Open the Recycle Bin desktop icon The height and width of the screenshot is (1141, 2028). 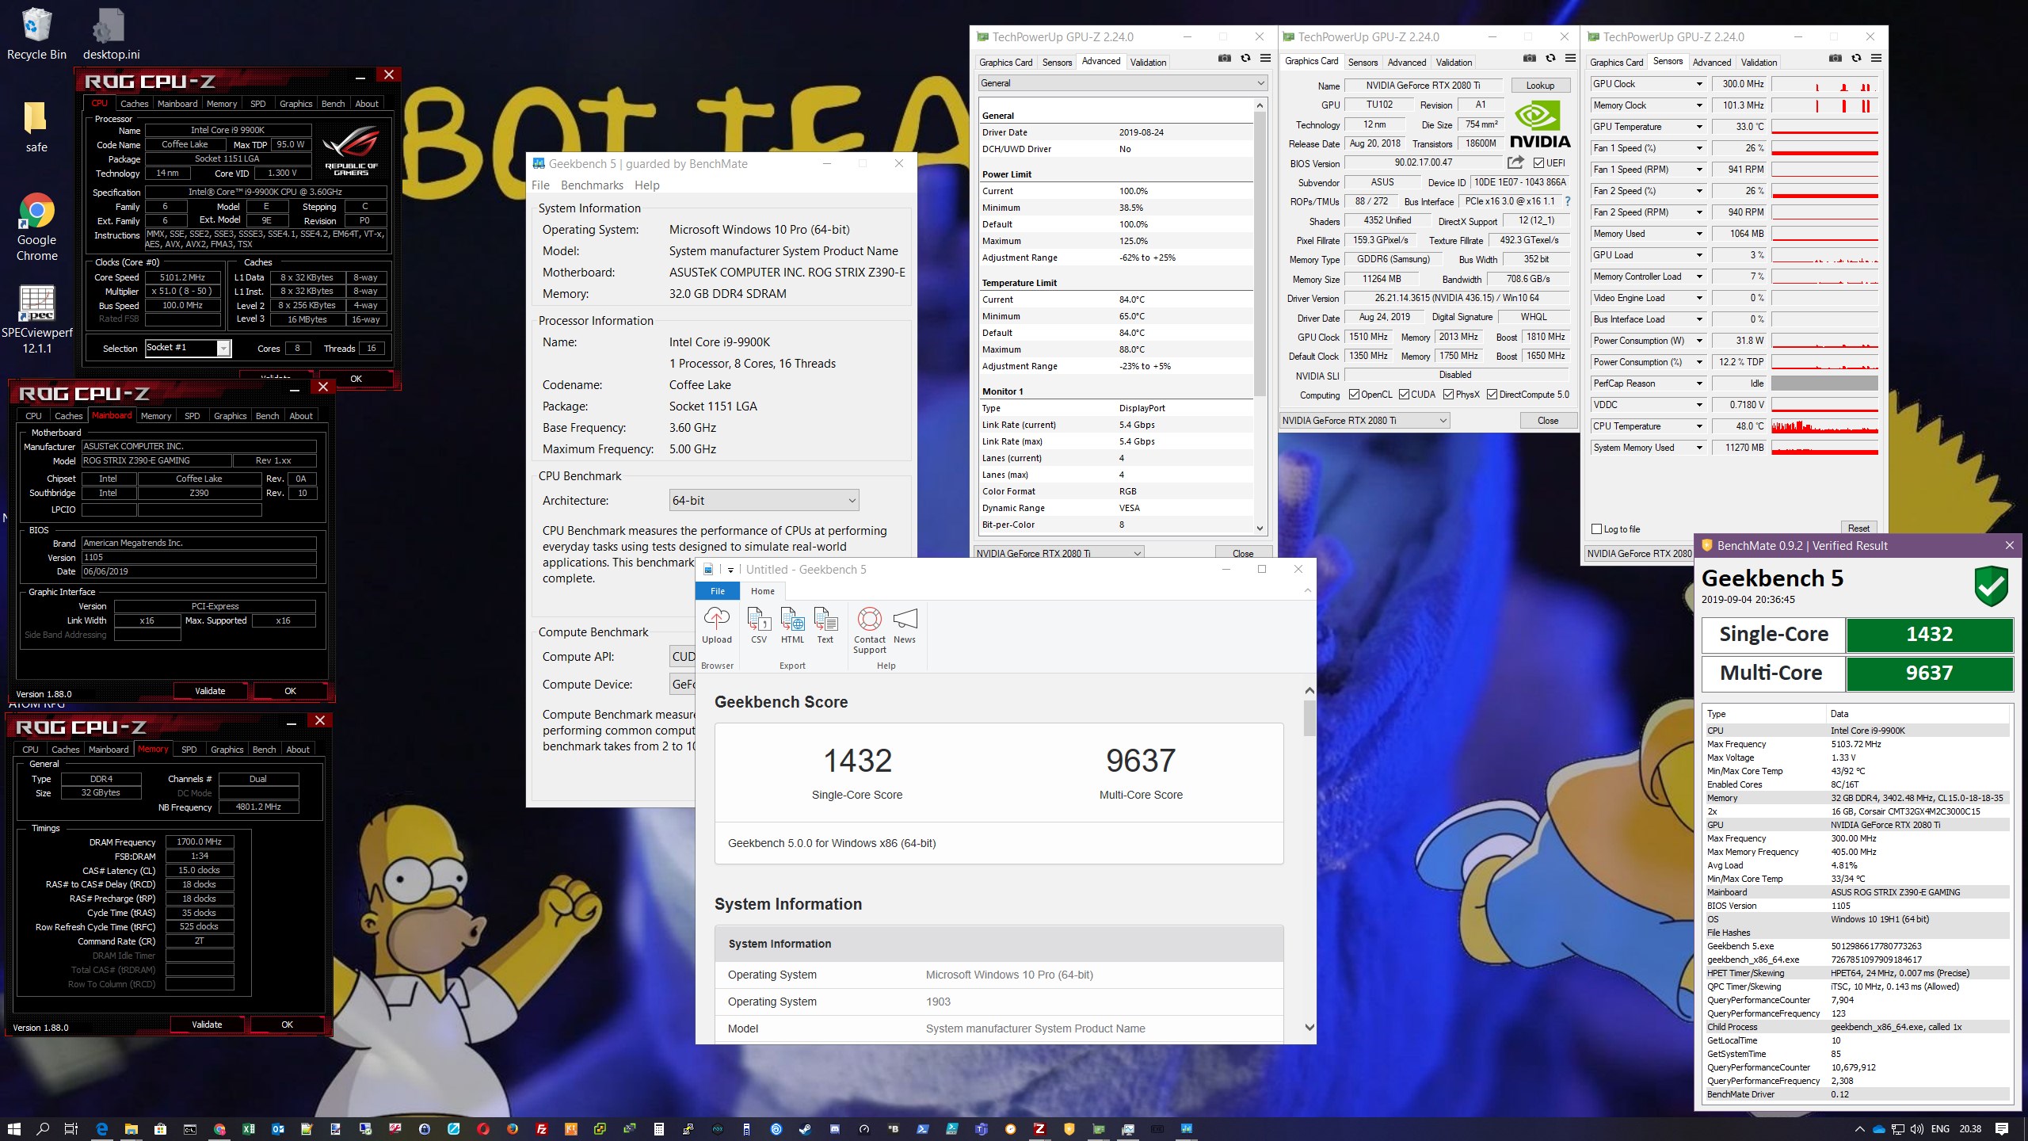pos(36,33)
